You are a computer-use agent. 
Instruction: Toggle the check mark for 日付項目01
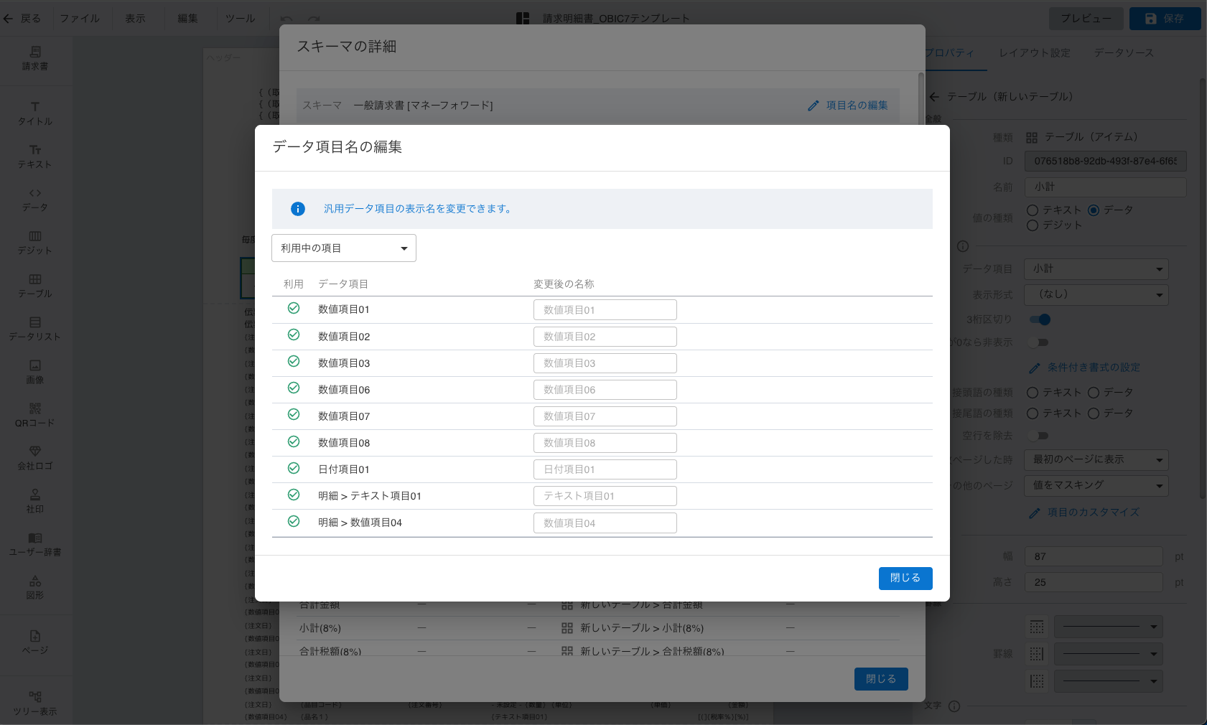[294, 469]
